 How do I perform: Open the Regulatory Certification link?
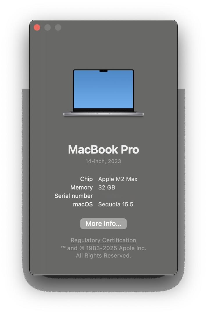pyautogui.click(x=103, y=240)
